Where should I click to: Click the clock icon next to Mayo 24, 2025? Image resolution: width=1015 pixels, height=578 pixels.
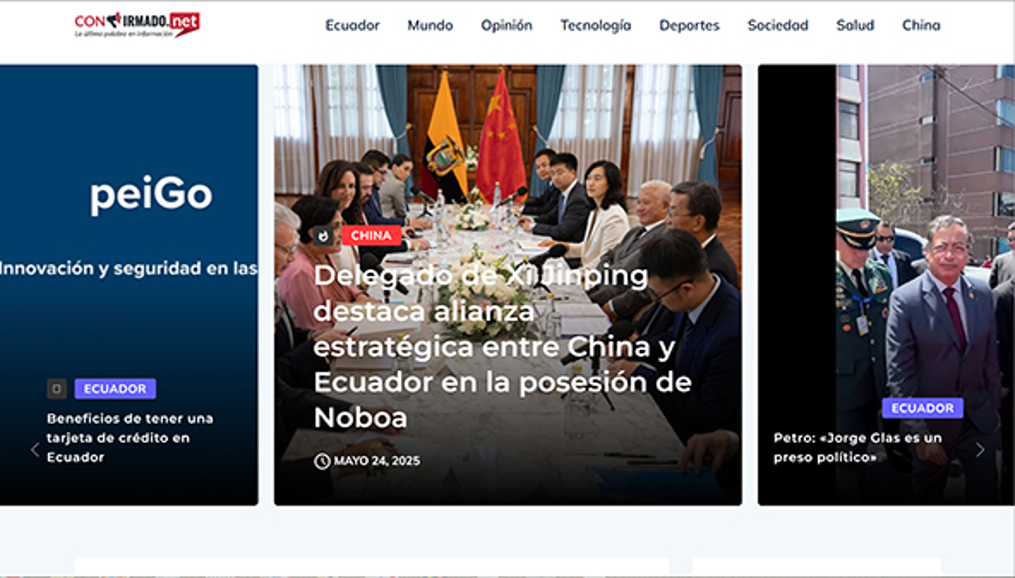(x=322, y=461)
